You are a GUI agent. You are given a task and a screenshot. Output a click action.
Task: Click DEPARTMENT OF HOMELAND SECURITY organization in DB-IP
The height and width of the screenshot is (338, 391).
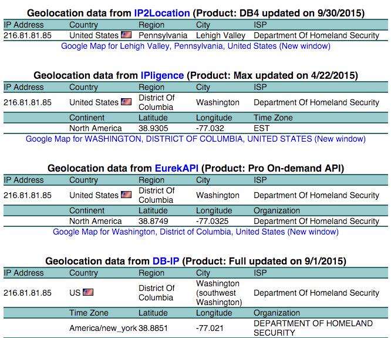313,328
